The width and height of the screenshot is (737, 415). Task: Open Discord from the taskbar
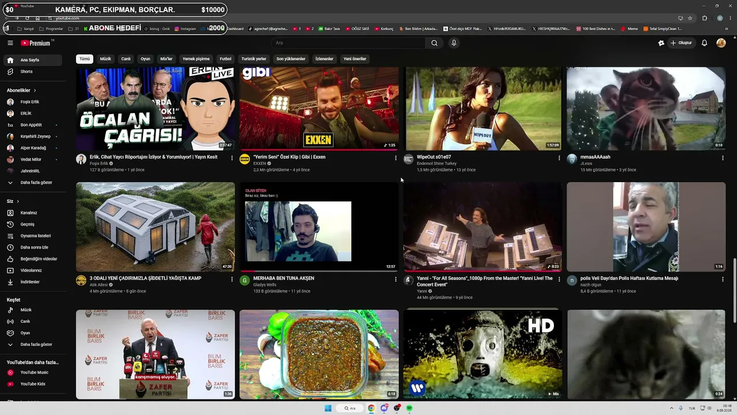[384, 408]
